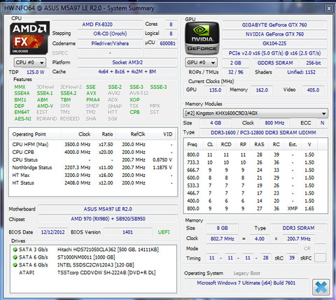Close the System Summary window

coord(329,8)
